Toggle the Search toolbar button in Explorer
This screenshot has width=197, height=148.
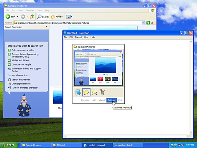point(43,17)
